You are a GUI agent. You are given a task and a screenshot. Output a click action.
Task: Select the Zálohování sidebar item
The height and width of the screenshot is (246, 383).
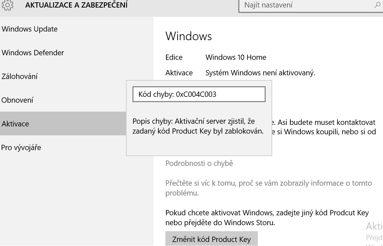click(x=19, y=77)
